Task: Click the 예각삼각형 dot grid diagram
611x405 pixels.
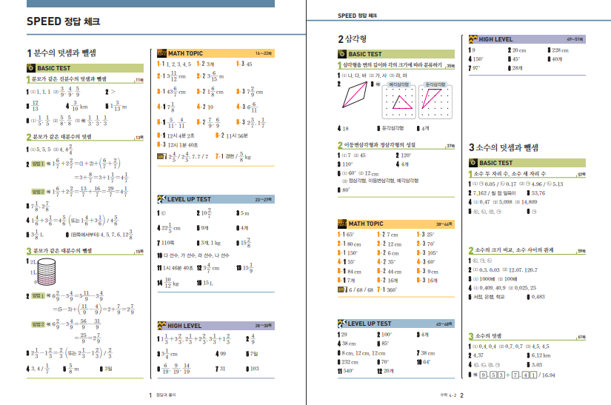Action: [401, 101]
